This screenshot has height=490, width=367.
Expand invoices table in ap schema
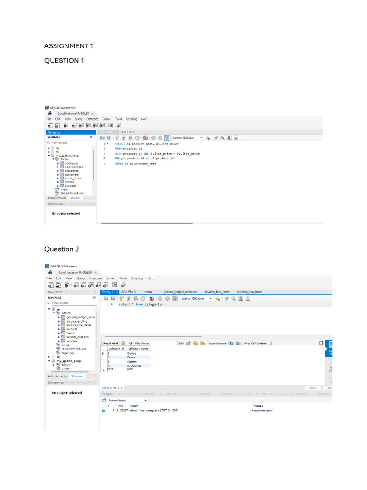tap(59, 329)
